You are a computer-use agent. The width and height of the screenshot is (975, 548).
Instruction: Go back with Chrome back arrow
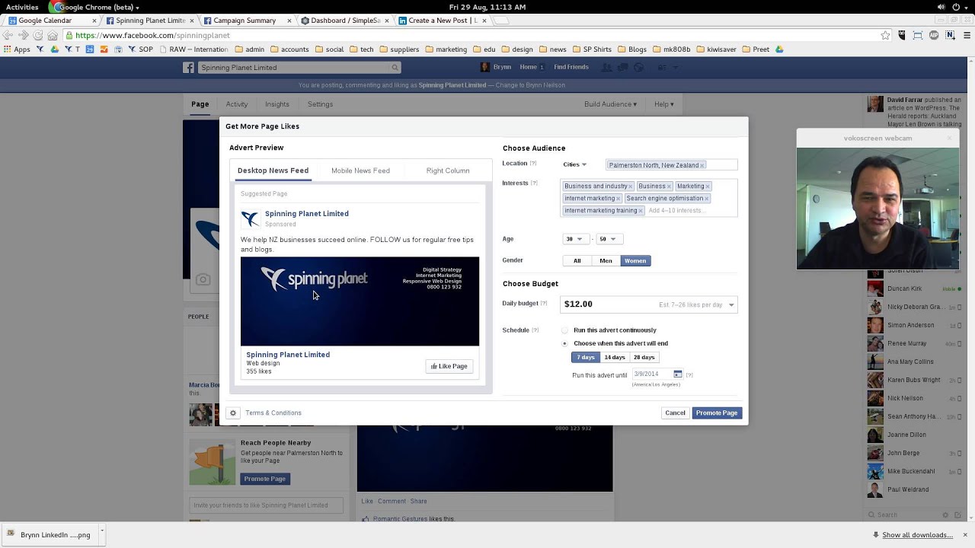pos(8,35)
